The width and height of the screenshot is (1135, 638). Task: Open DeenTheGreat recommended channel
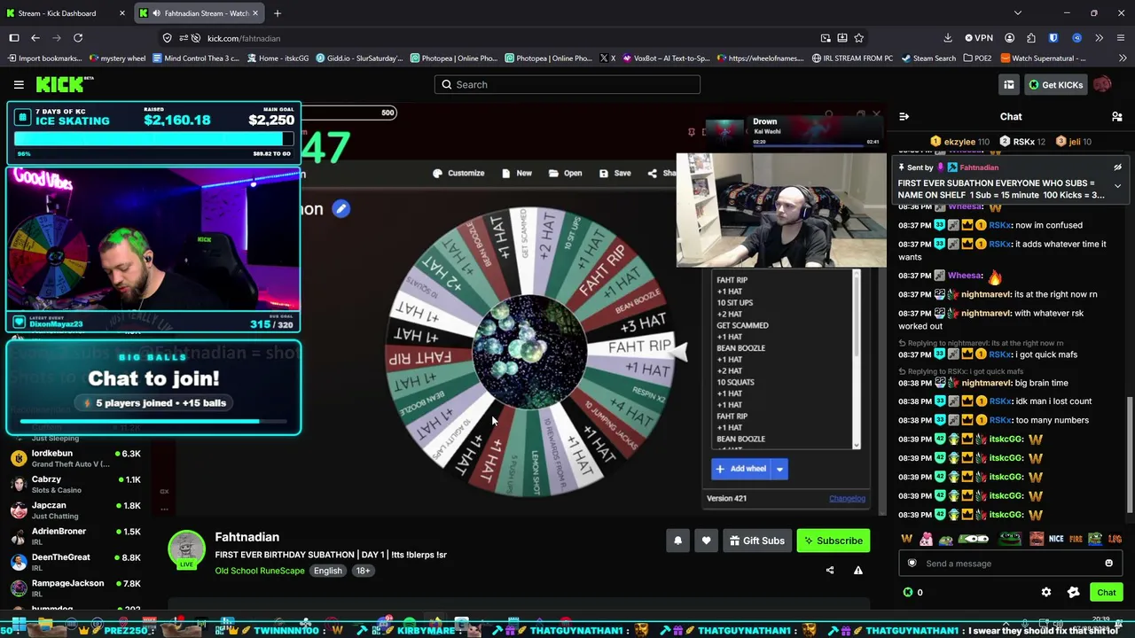tap(74, 562)
